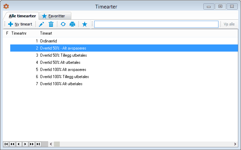Open the Favoritter tab
241x150 pixels.
pos(55,16)
